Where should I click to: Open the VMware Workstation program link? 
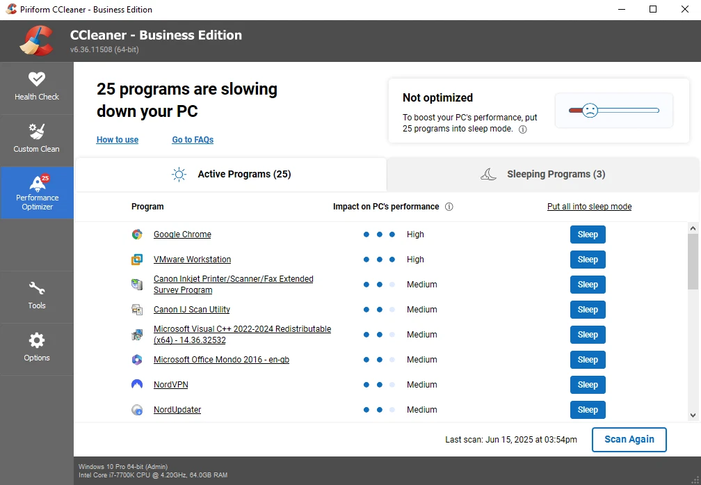tap(192, 260)
